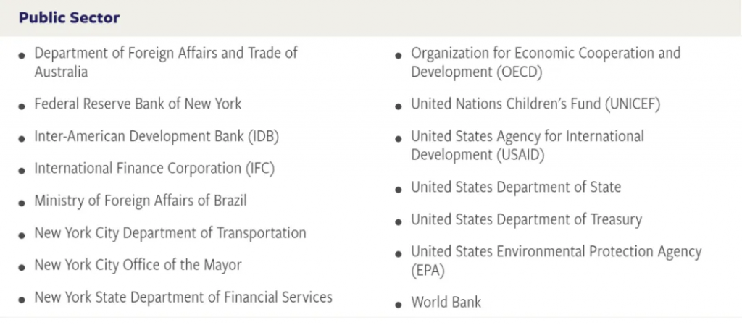Click bullet beside Federal Reserve Bank

[x=22, y=106]
